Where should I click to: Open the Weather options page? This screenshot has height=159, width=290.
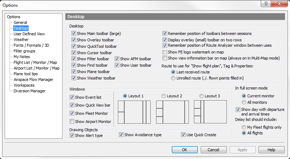coord(21,40)
